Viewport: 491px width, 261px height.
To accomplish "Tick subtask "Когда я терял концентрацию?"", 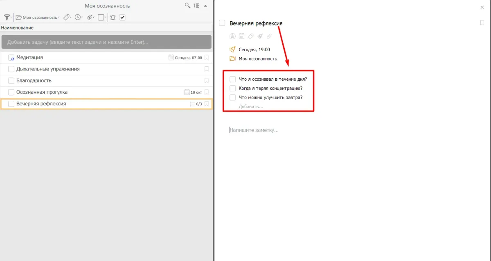I will [x=233, y=88].
